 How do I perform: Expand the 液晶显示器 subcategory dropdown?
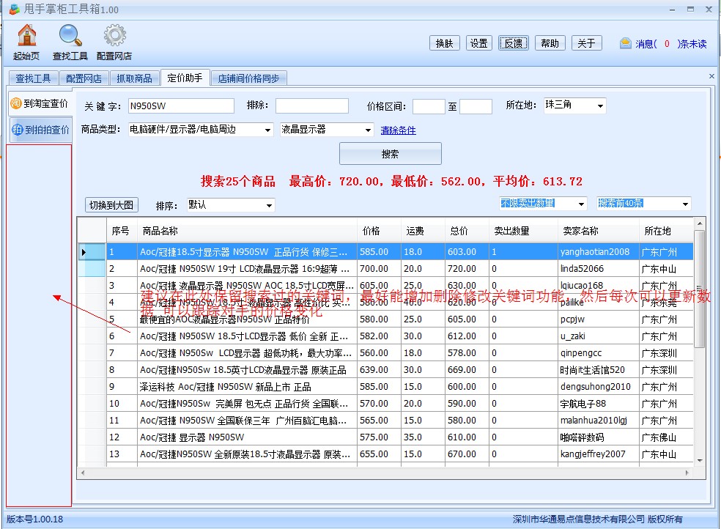[x=368, y=130]
